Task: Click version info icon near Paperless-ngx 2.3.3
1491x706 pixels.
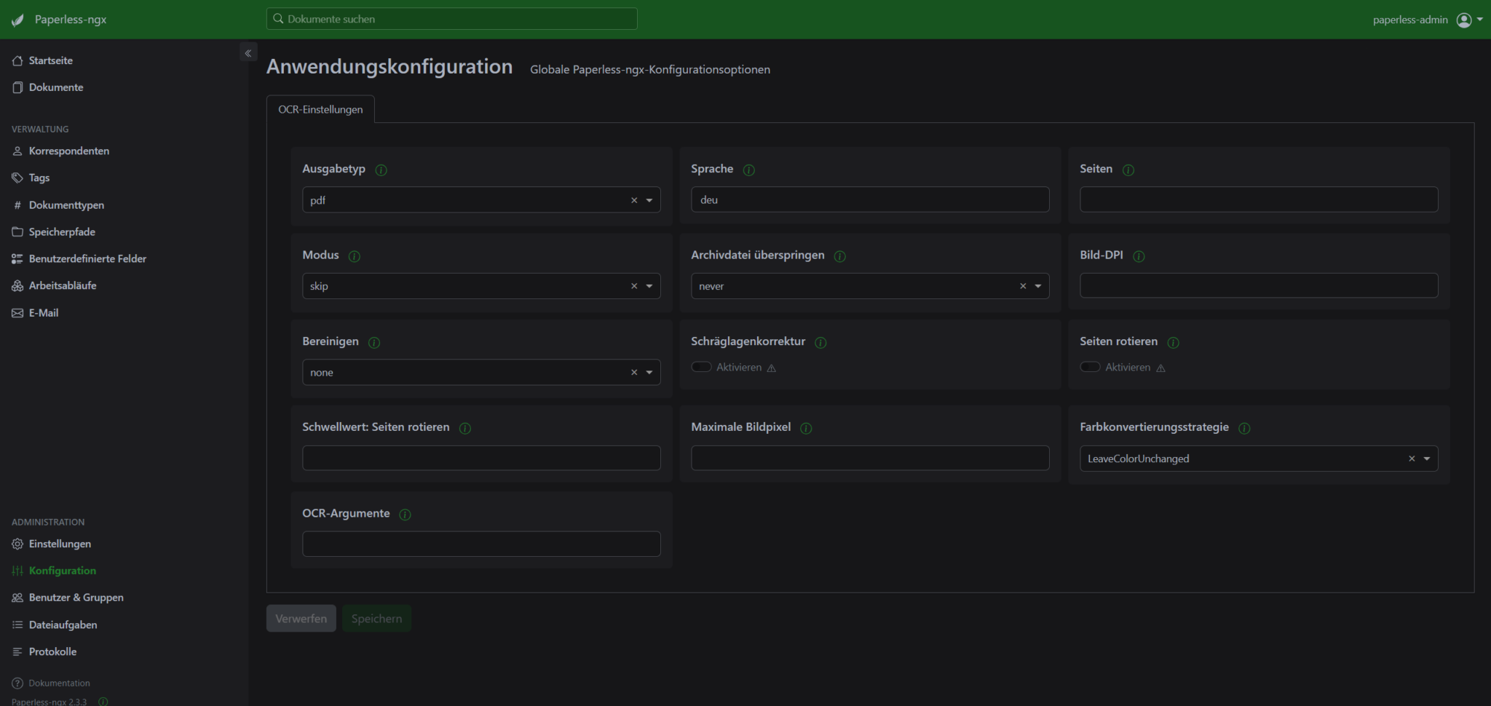Action: 103,702
